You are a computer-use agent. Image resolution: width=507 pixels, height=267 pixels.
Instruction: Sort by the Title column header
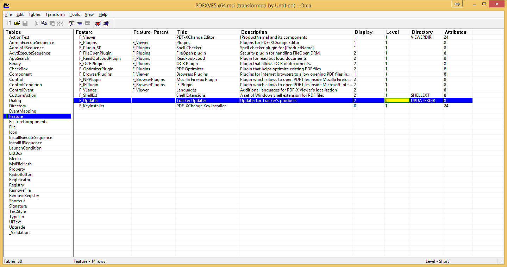[182, 32]
